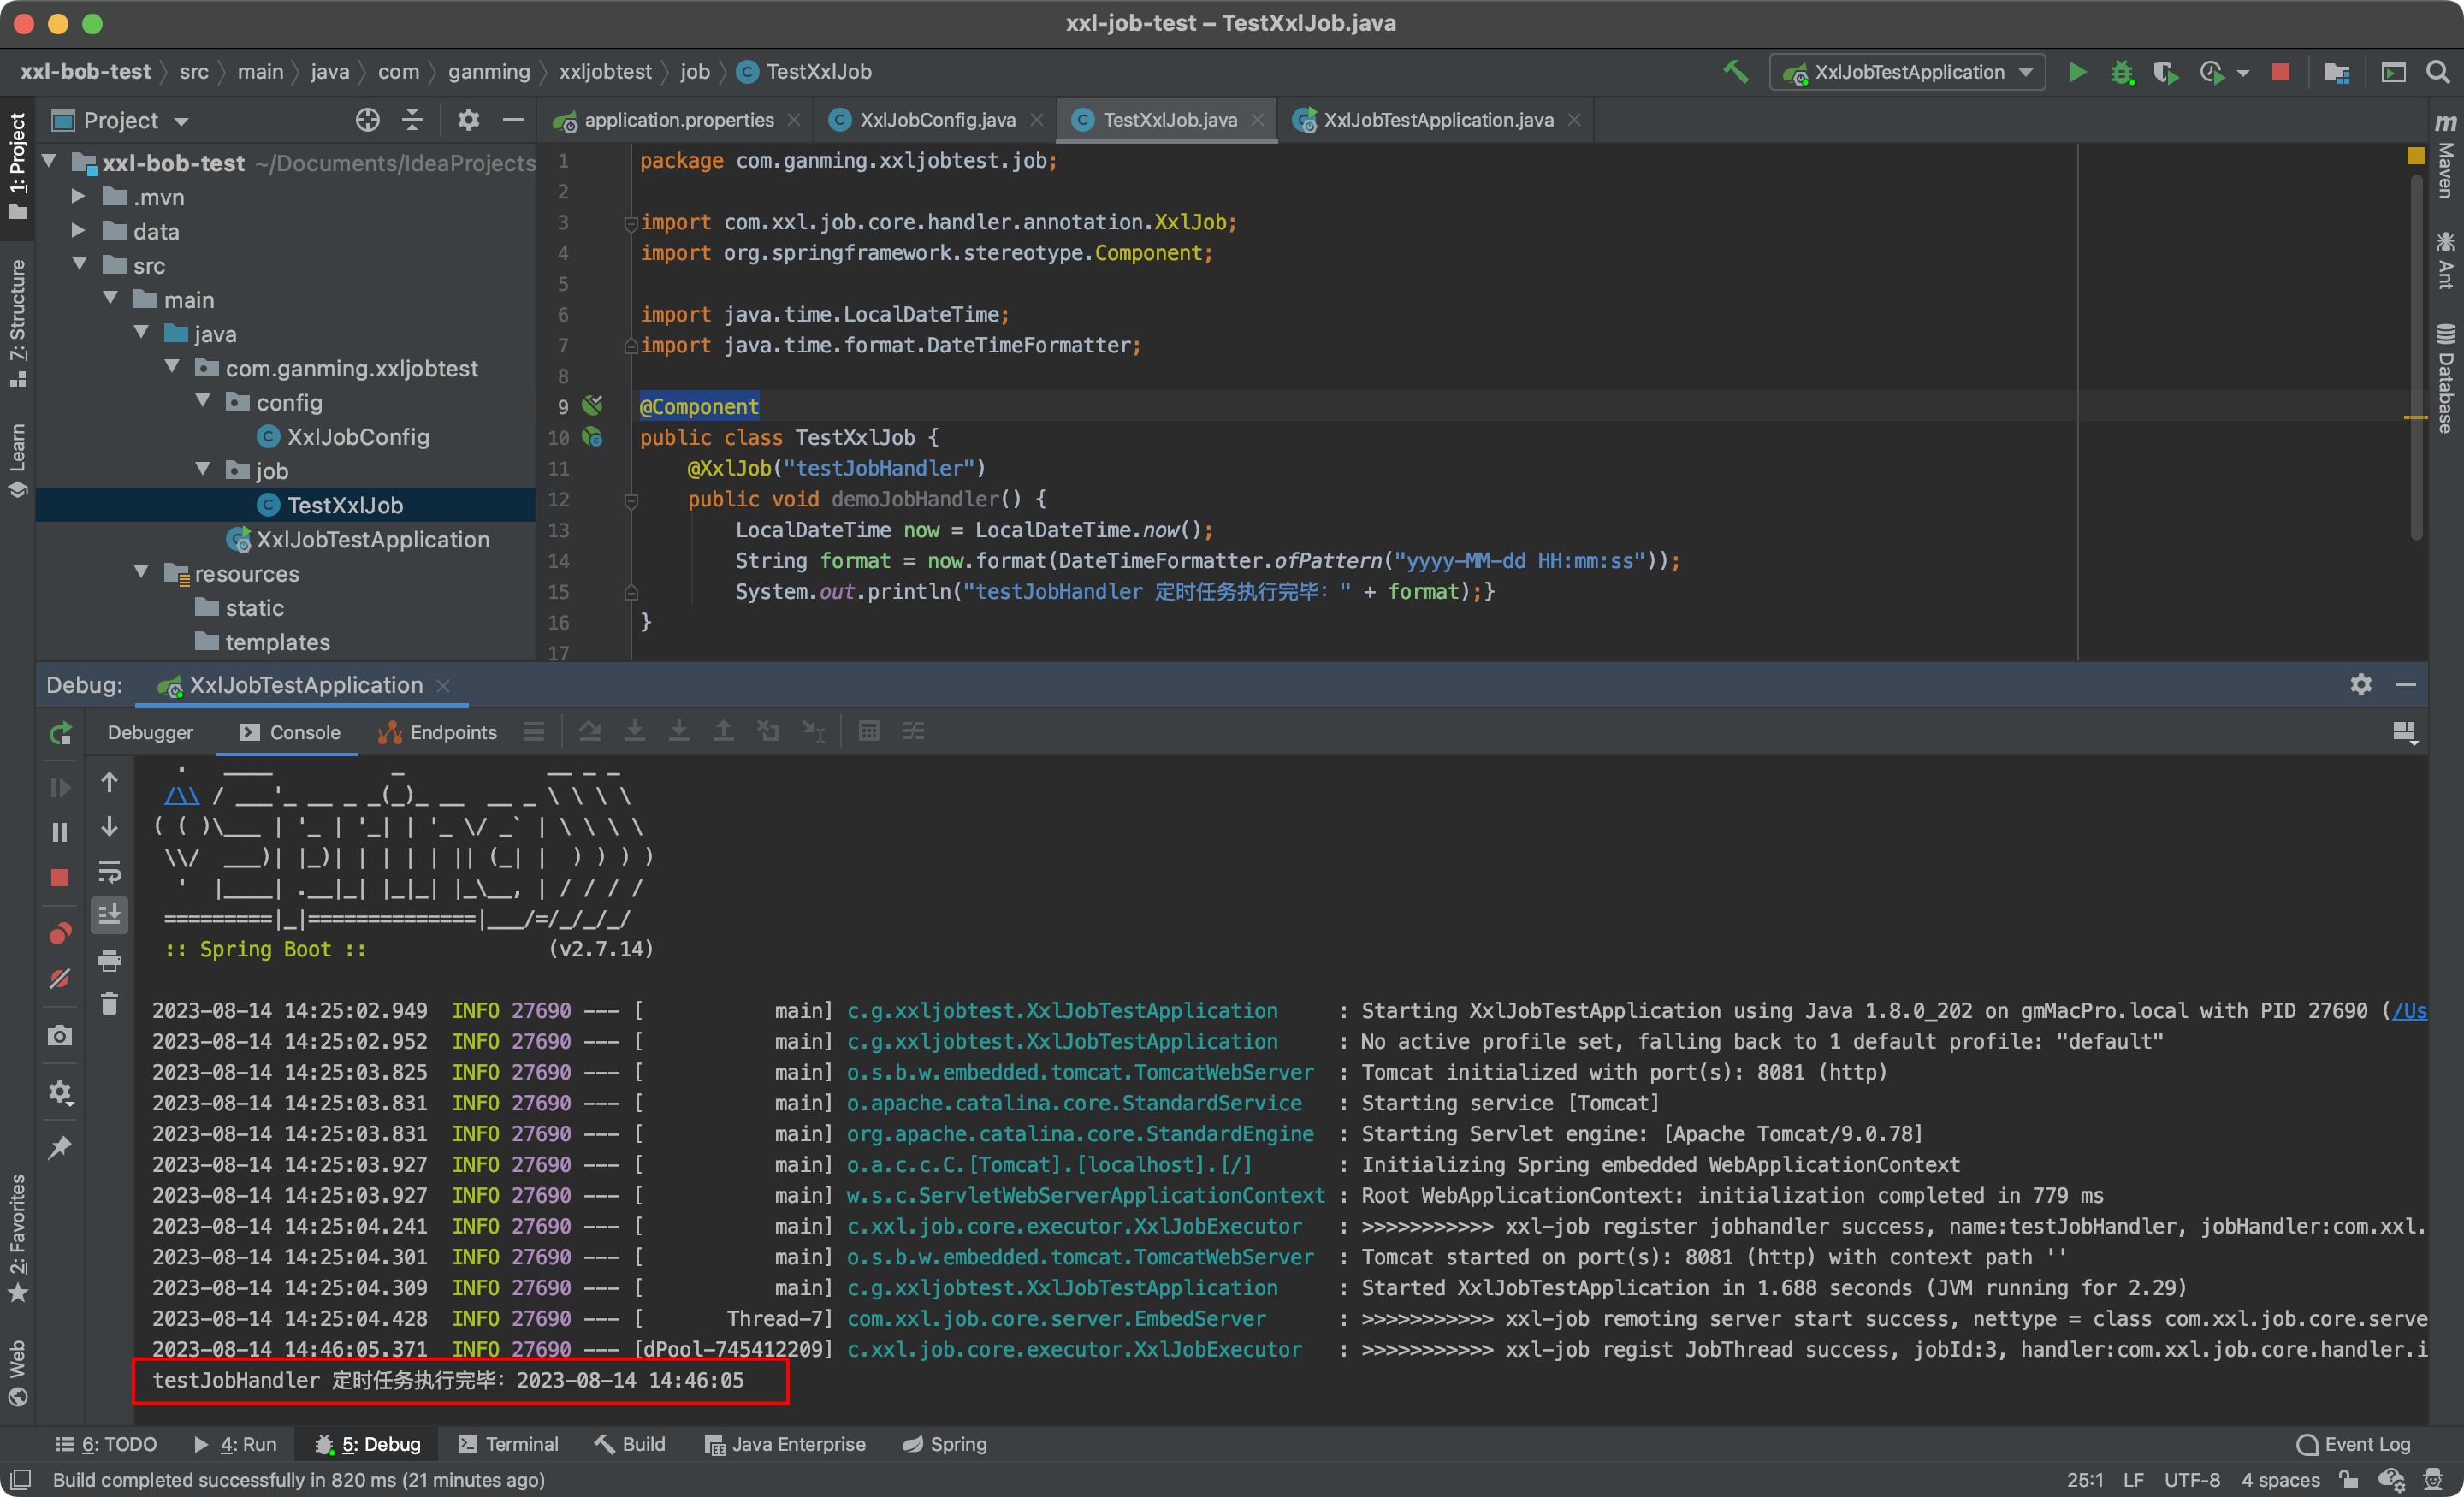2464x1497 pixels.
Task: Open Project panel settings gear
Action: pyautogui.click(x=468, y=120)
